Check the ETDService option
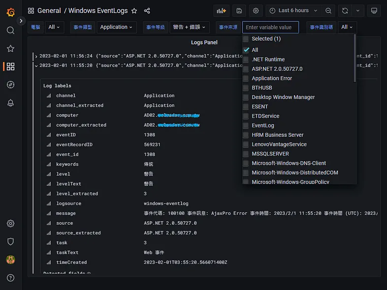 (246, 116)
